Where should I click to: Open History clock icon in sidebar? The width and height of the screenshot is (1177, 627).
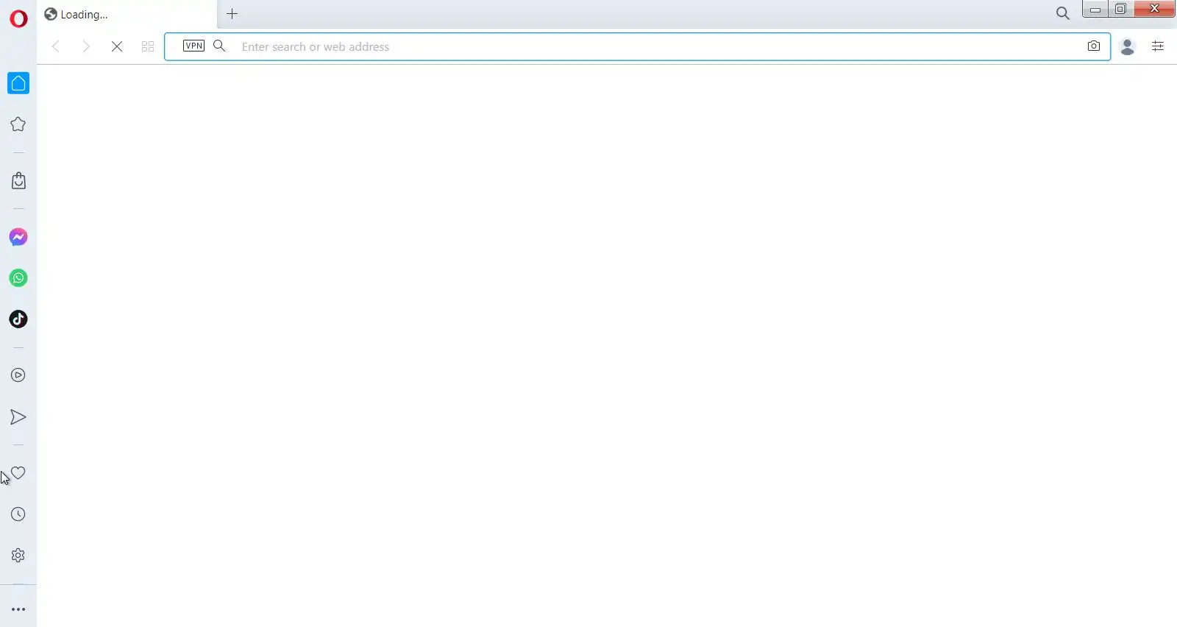tap(18, 514)
